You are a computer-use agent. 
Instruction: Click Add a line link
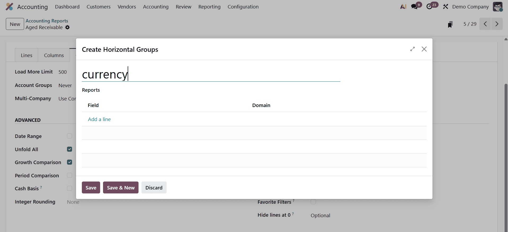click(99, 119)
